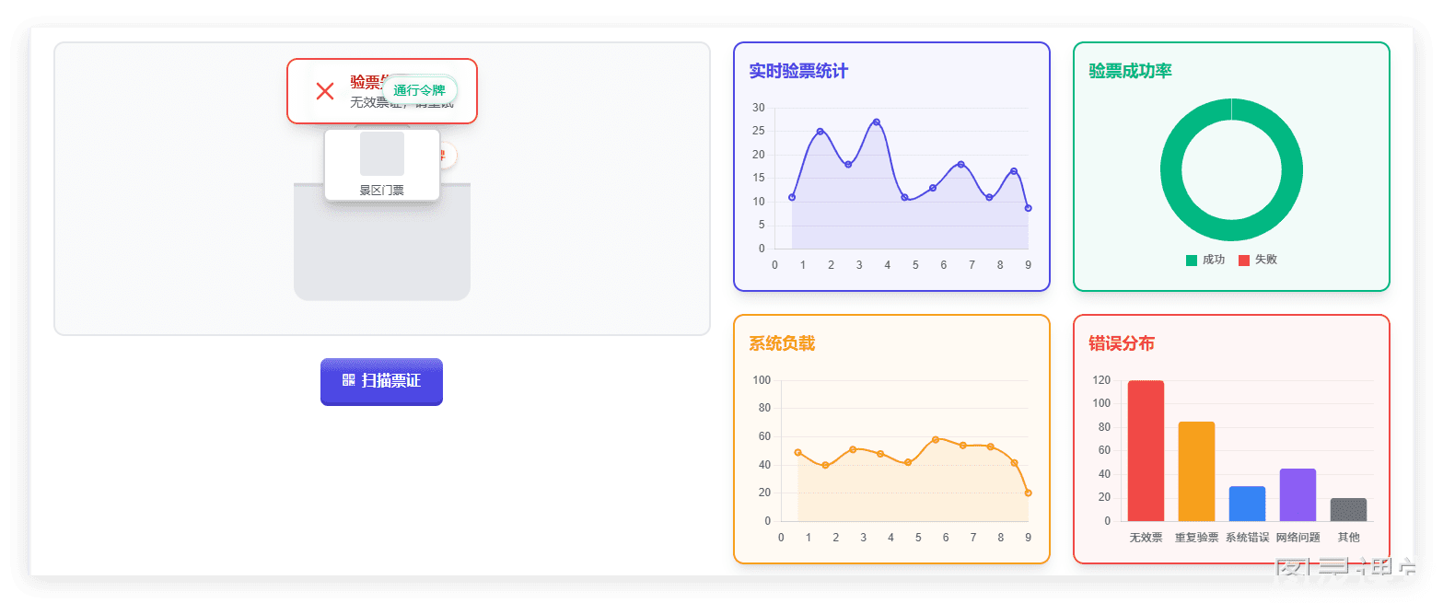Click the green legend color square

(x=1192, y=260)
